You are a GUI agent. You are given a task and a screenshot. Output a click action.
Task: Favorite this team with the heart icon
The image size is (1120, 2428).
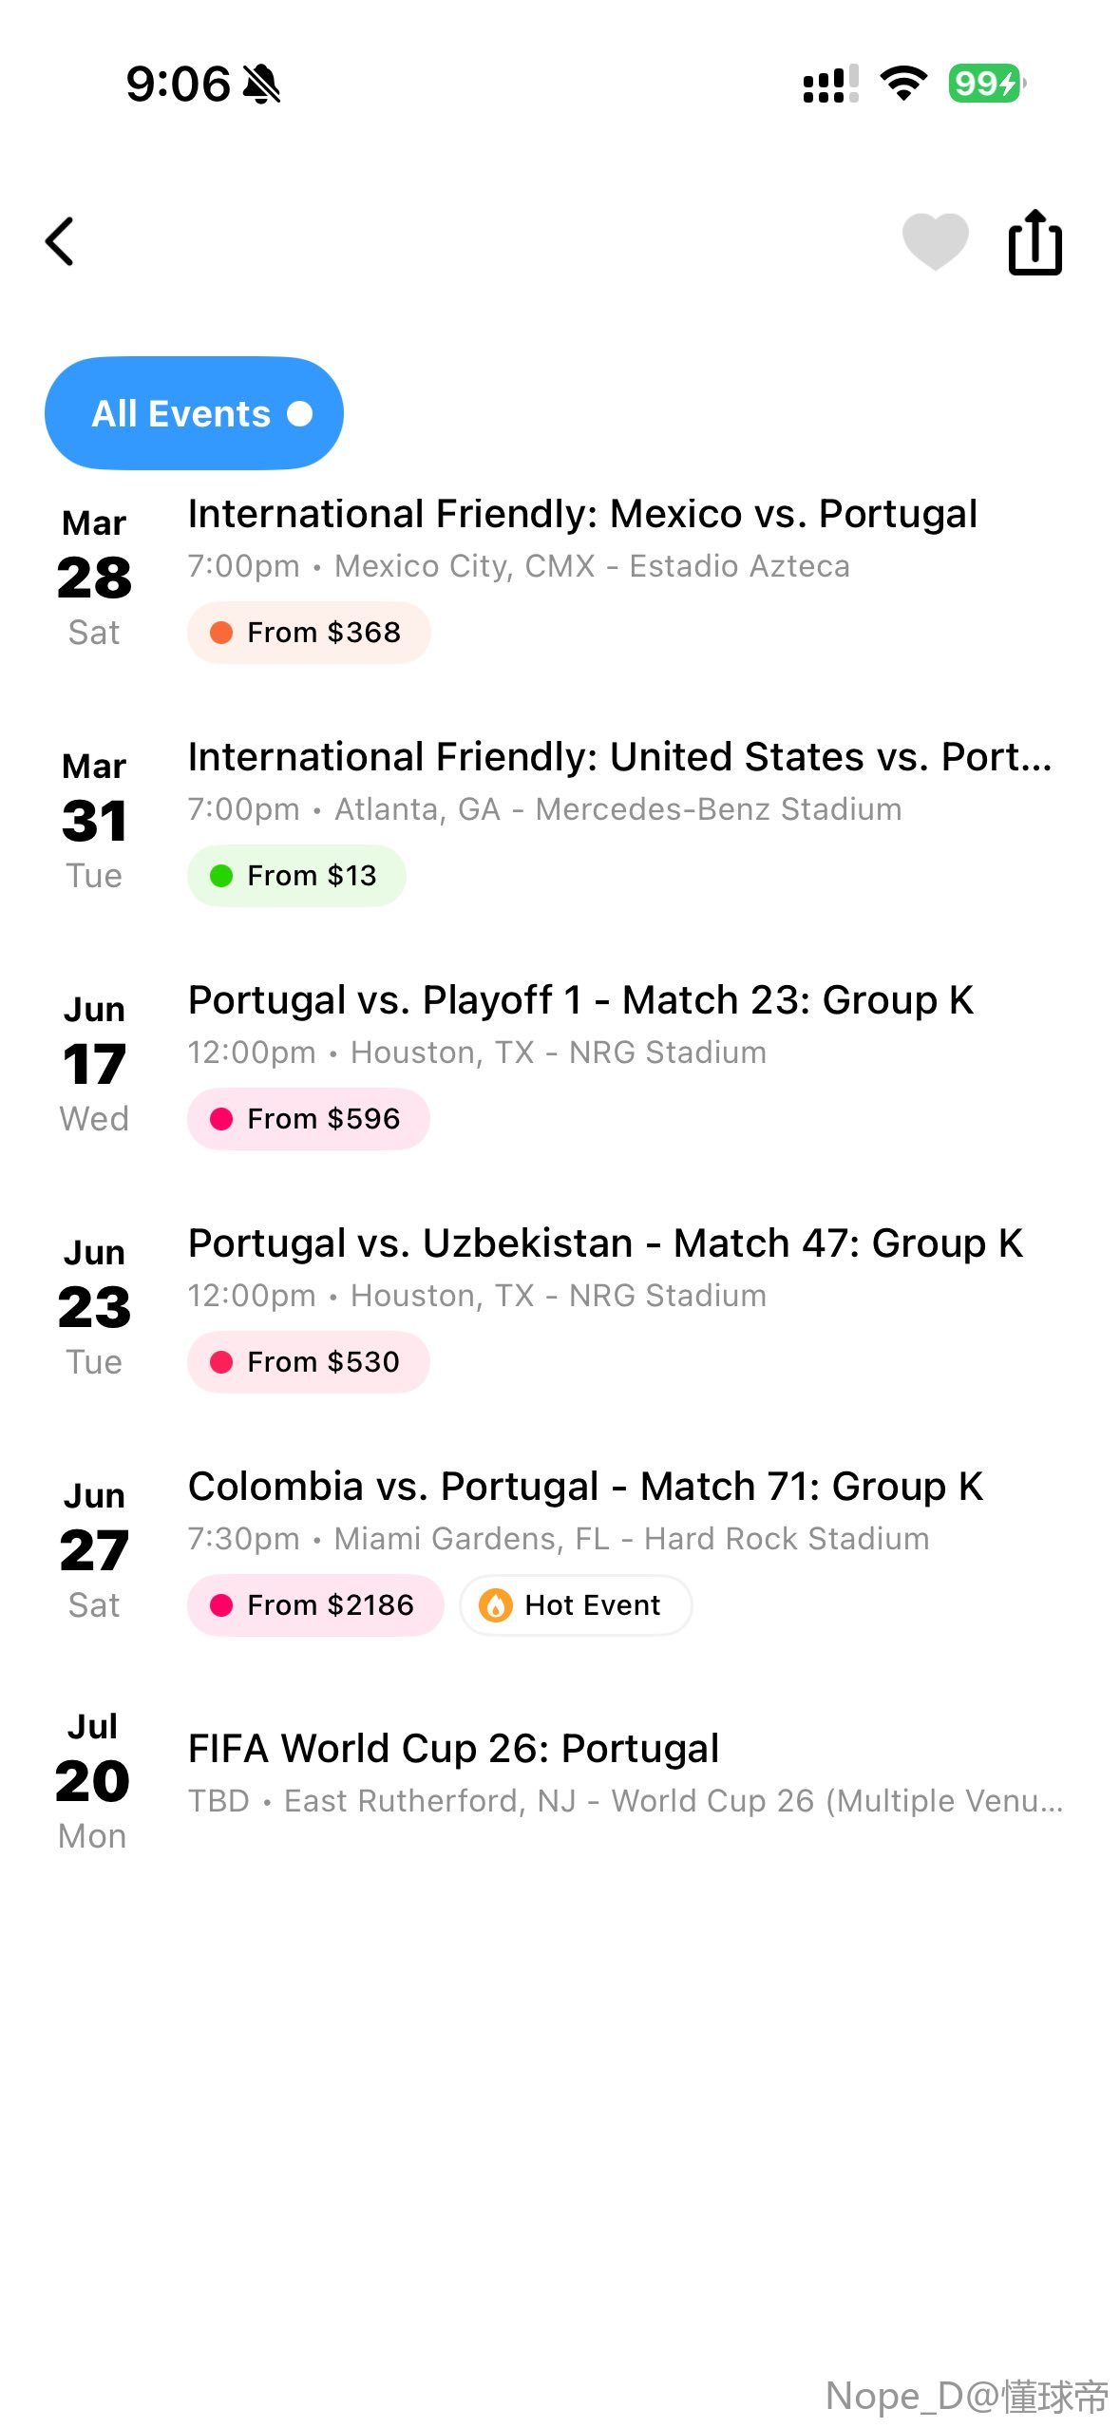click(x=935, y=241)
